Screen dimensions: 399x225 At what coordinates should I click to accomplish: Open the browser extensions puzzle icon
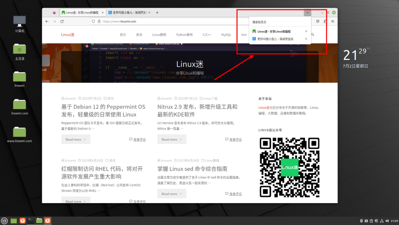(x=324, y=21)
